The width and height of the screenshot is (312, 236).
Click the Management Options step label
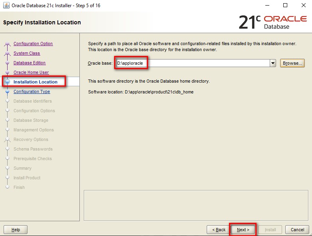coord(34,130)
